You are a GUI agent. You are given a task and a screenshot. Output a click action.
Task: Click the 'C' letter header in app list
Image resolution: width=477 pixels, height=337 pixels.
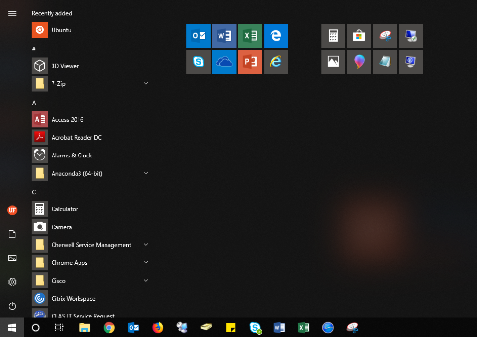pos(34,192)
